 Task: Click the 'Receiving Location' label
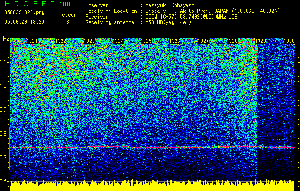pyautogui.click(x=111, y=11)
